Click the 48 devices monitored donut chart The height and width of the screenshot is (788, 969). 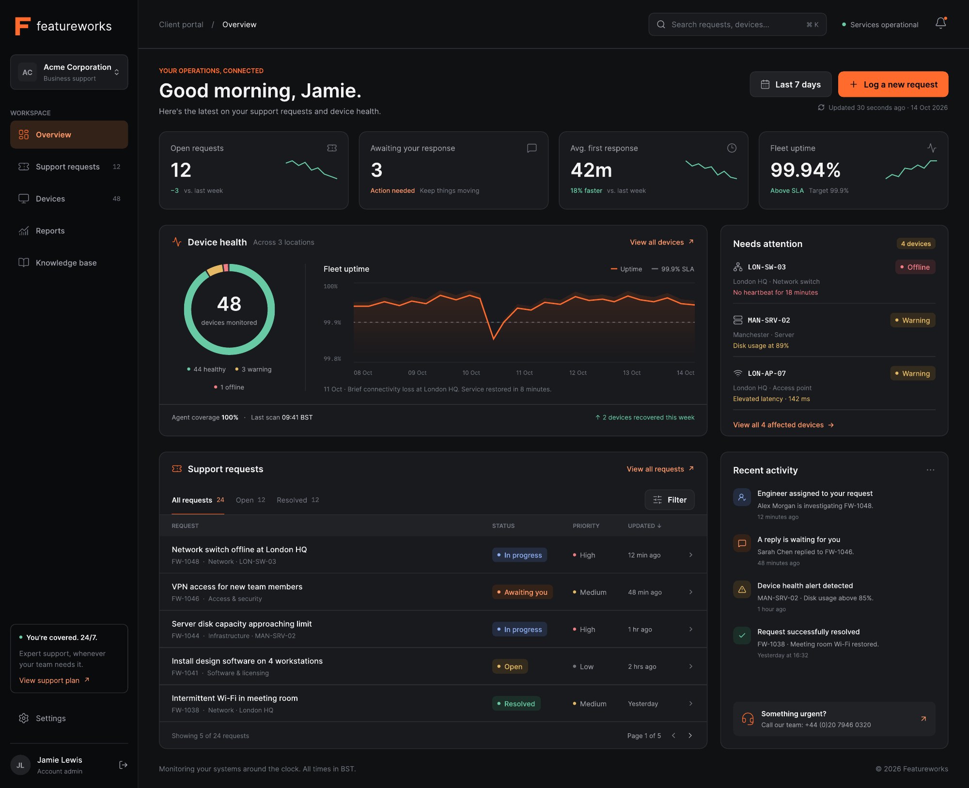click(x=229, y=309)
